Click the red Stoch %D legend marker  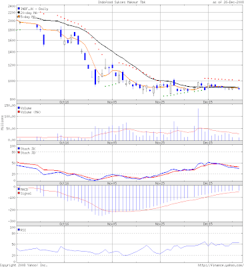pyautogui.click(x=19, y=153)
